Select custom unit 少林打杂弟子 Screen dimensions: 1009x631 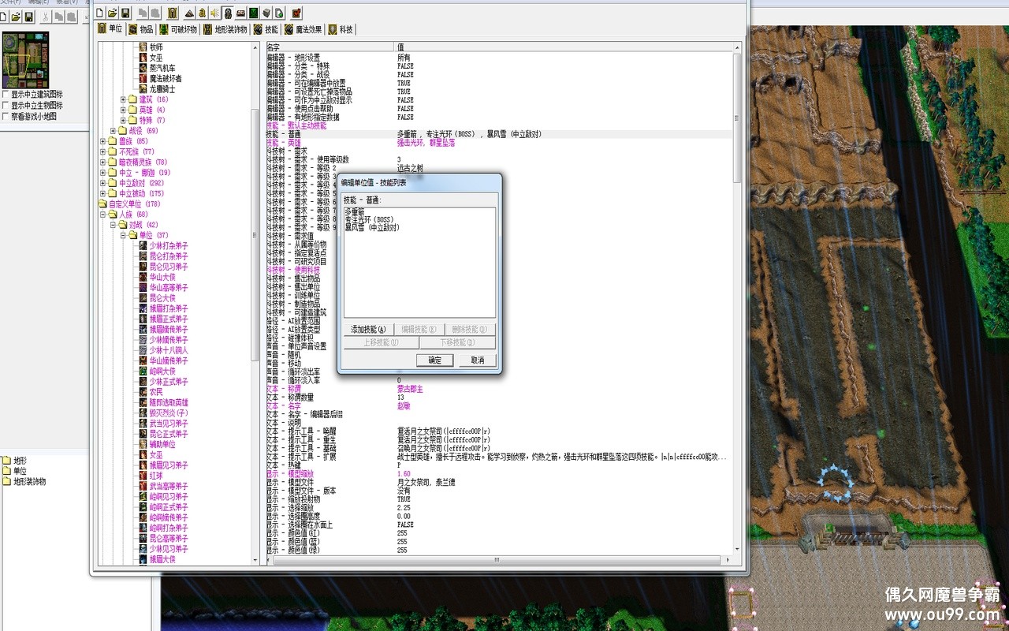tap(169, 245)
